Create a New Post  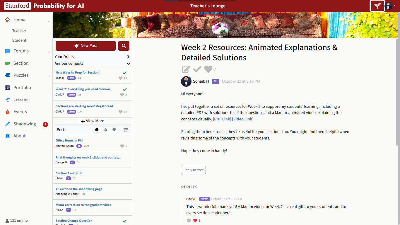click(86, 46)
